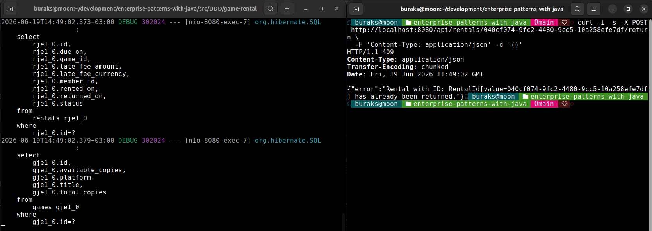The height and width of the screenshot is (231, 652).
Task: Open hamburger menu in left terminal window
Action: 287,9
